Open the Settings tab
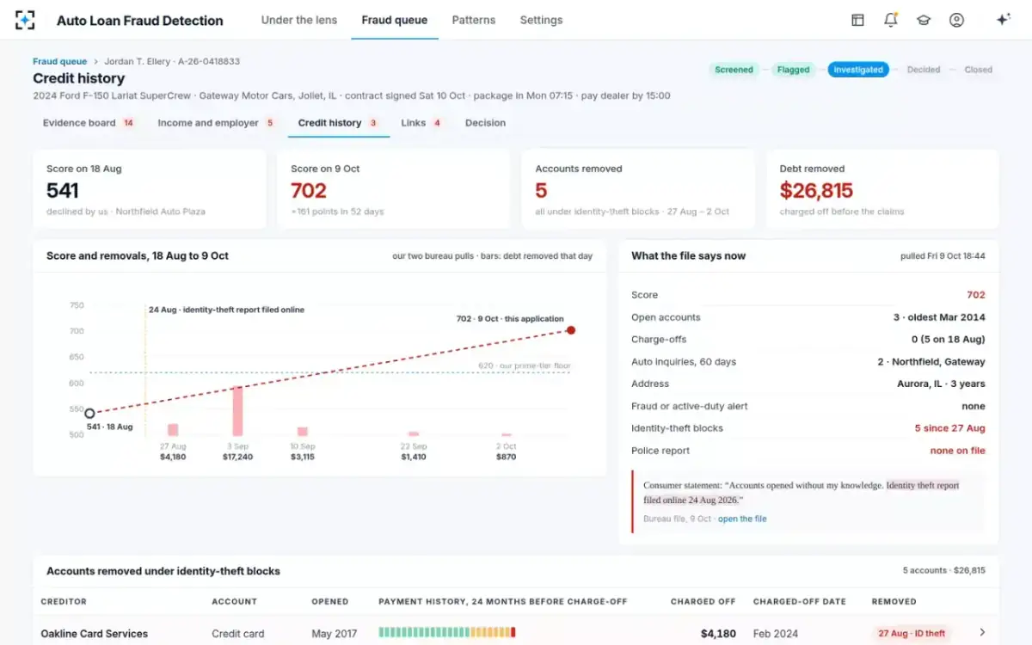This screenshot has width=1032, height=645. point(541,20)
